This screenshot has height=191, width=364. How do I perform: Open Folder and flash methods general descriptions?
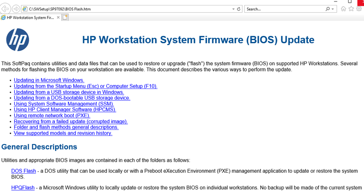coord(66,127)
